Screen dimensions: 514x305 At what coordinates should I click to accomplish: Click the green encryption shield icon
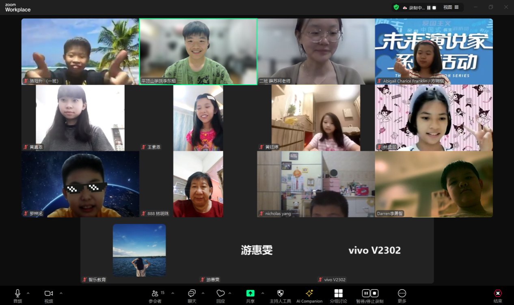396,7
